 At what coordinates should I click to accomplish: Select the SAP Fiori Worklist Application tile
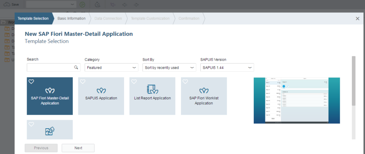(204, 96)
